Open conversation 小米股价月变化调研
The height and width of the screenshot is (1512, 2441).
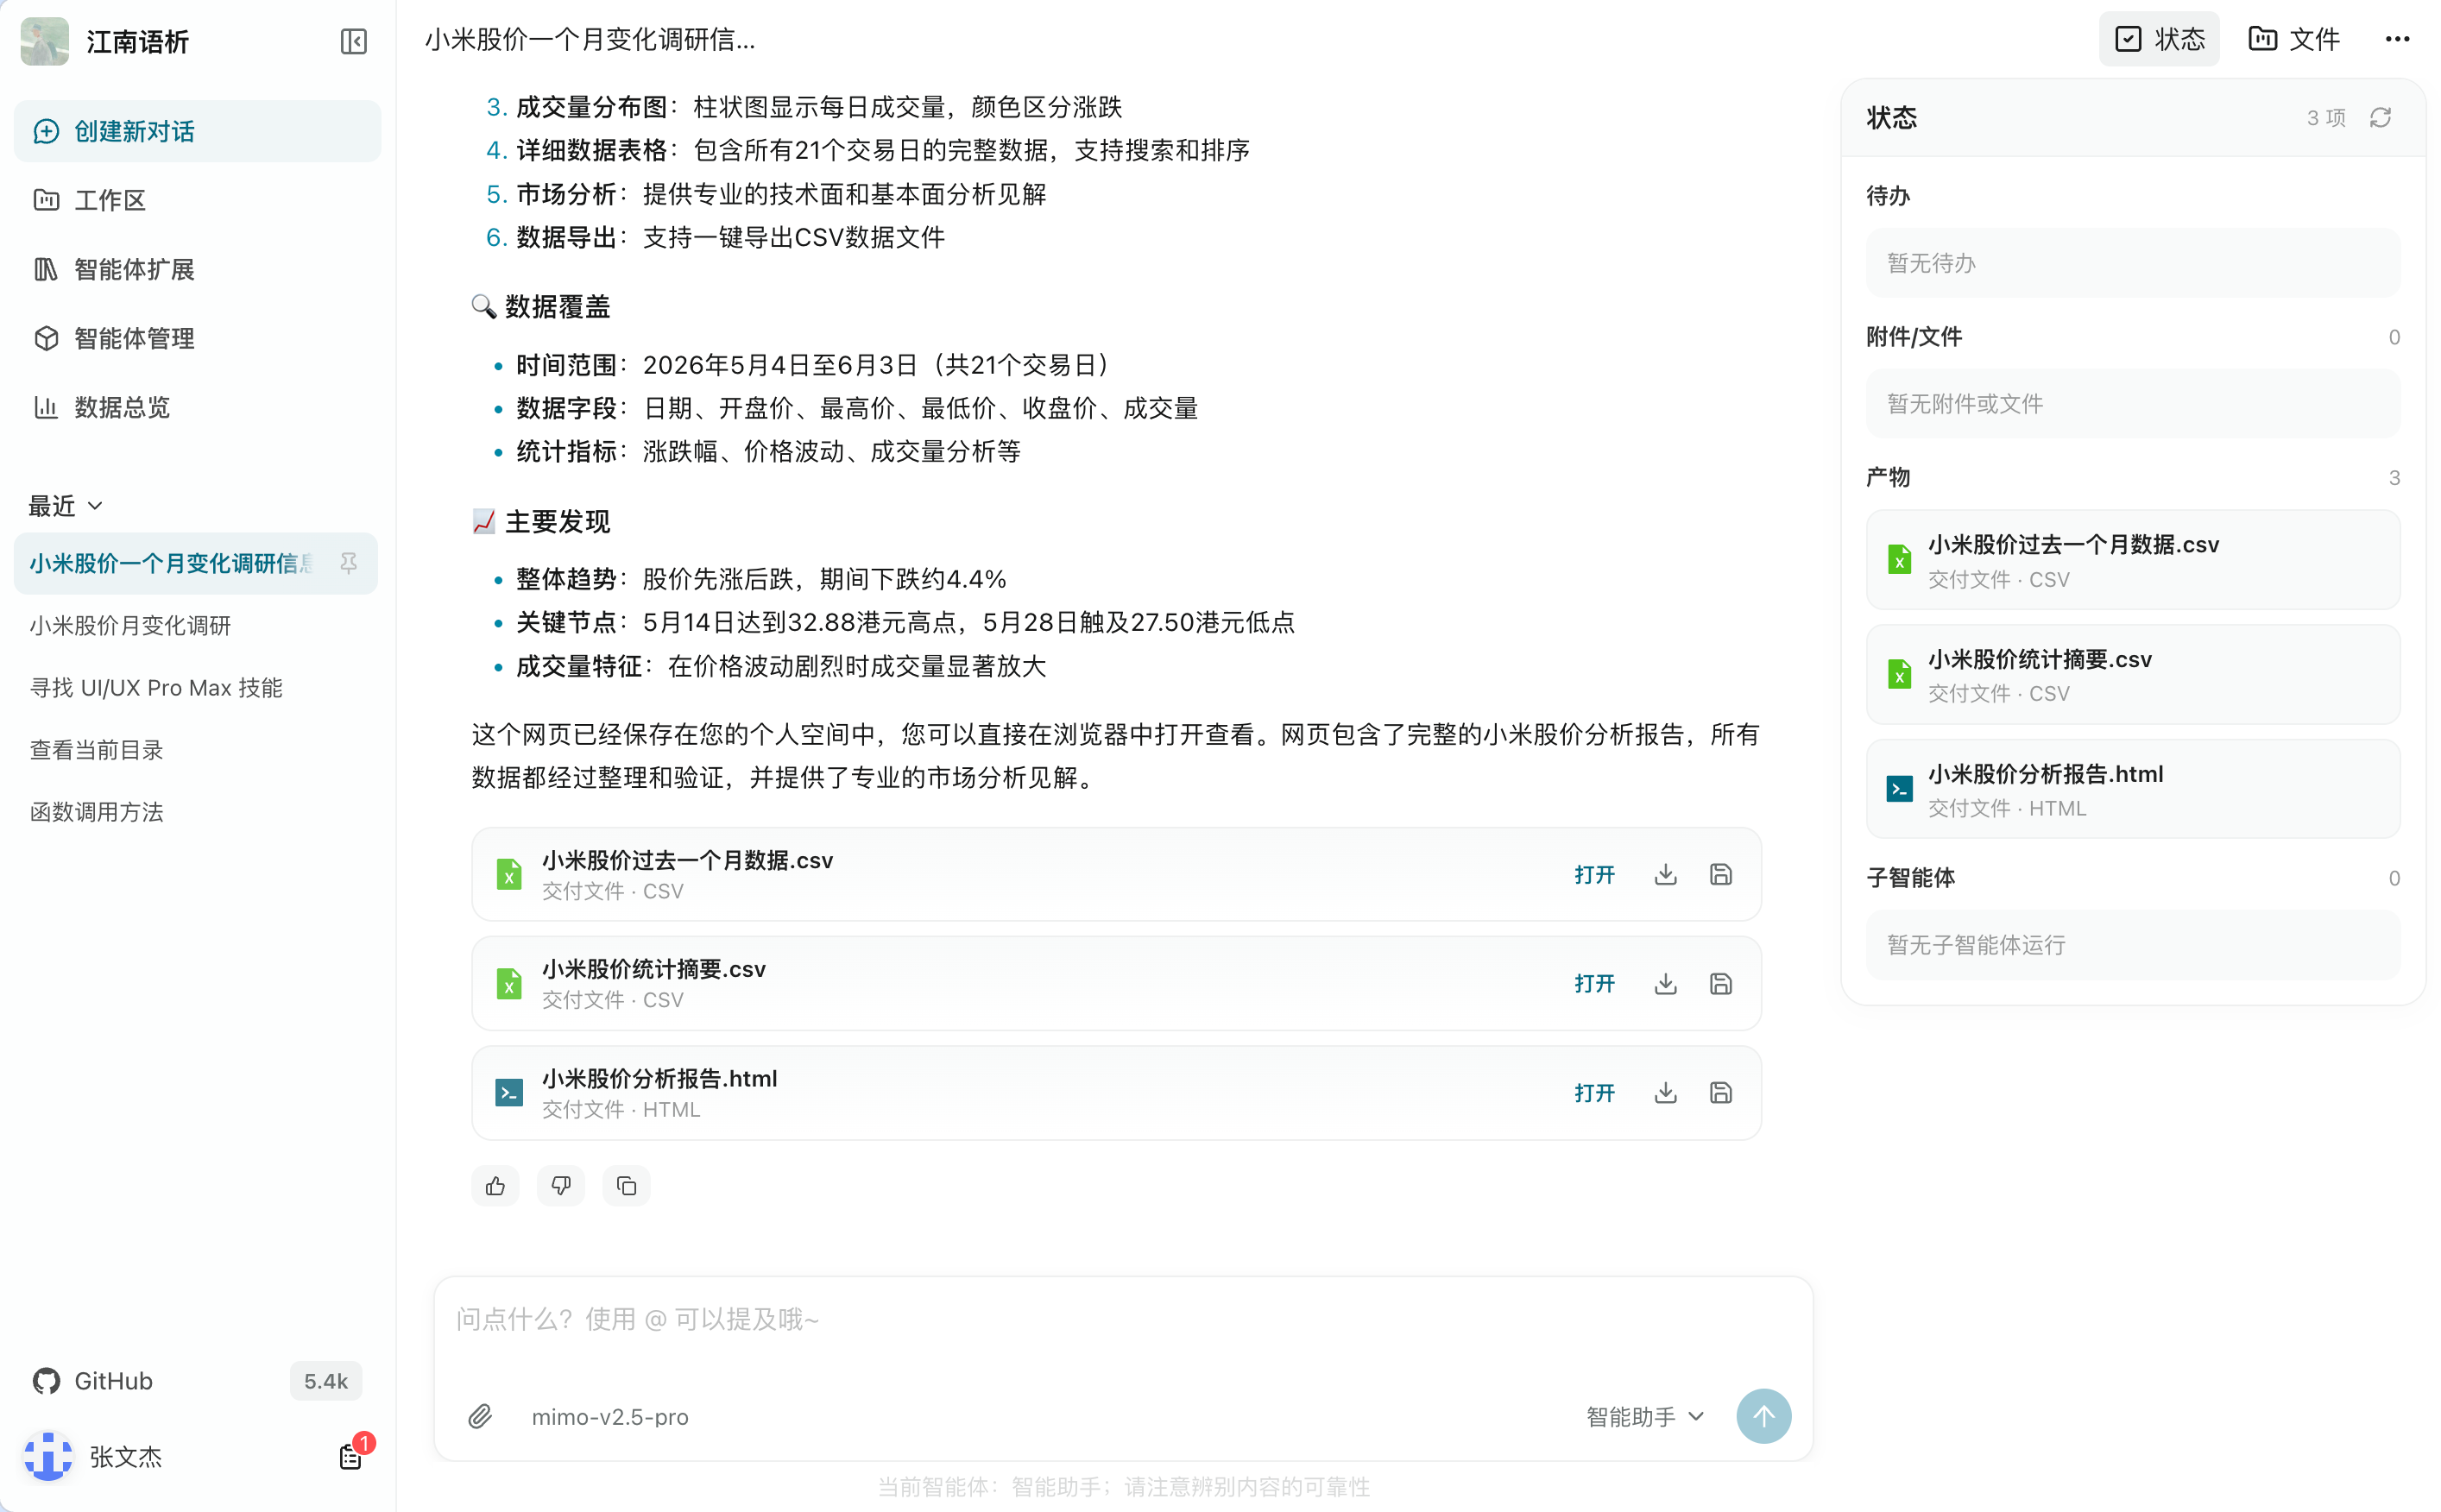(197, 626)
